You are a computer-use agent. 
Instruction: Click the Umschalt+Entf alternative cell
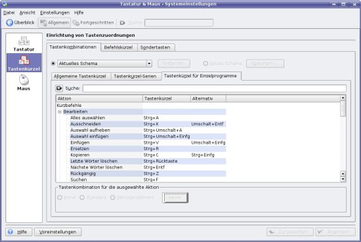coord(207,124)
